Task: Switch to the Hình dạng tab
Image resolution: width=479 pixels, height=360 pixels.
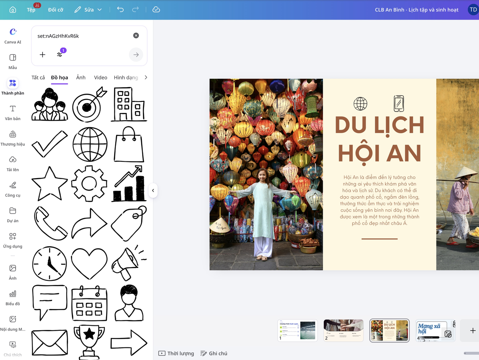Action: (126, 78)
